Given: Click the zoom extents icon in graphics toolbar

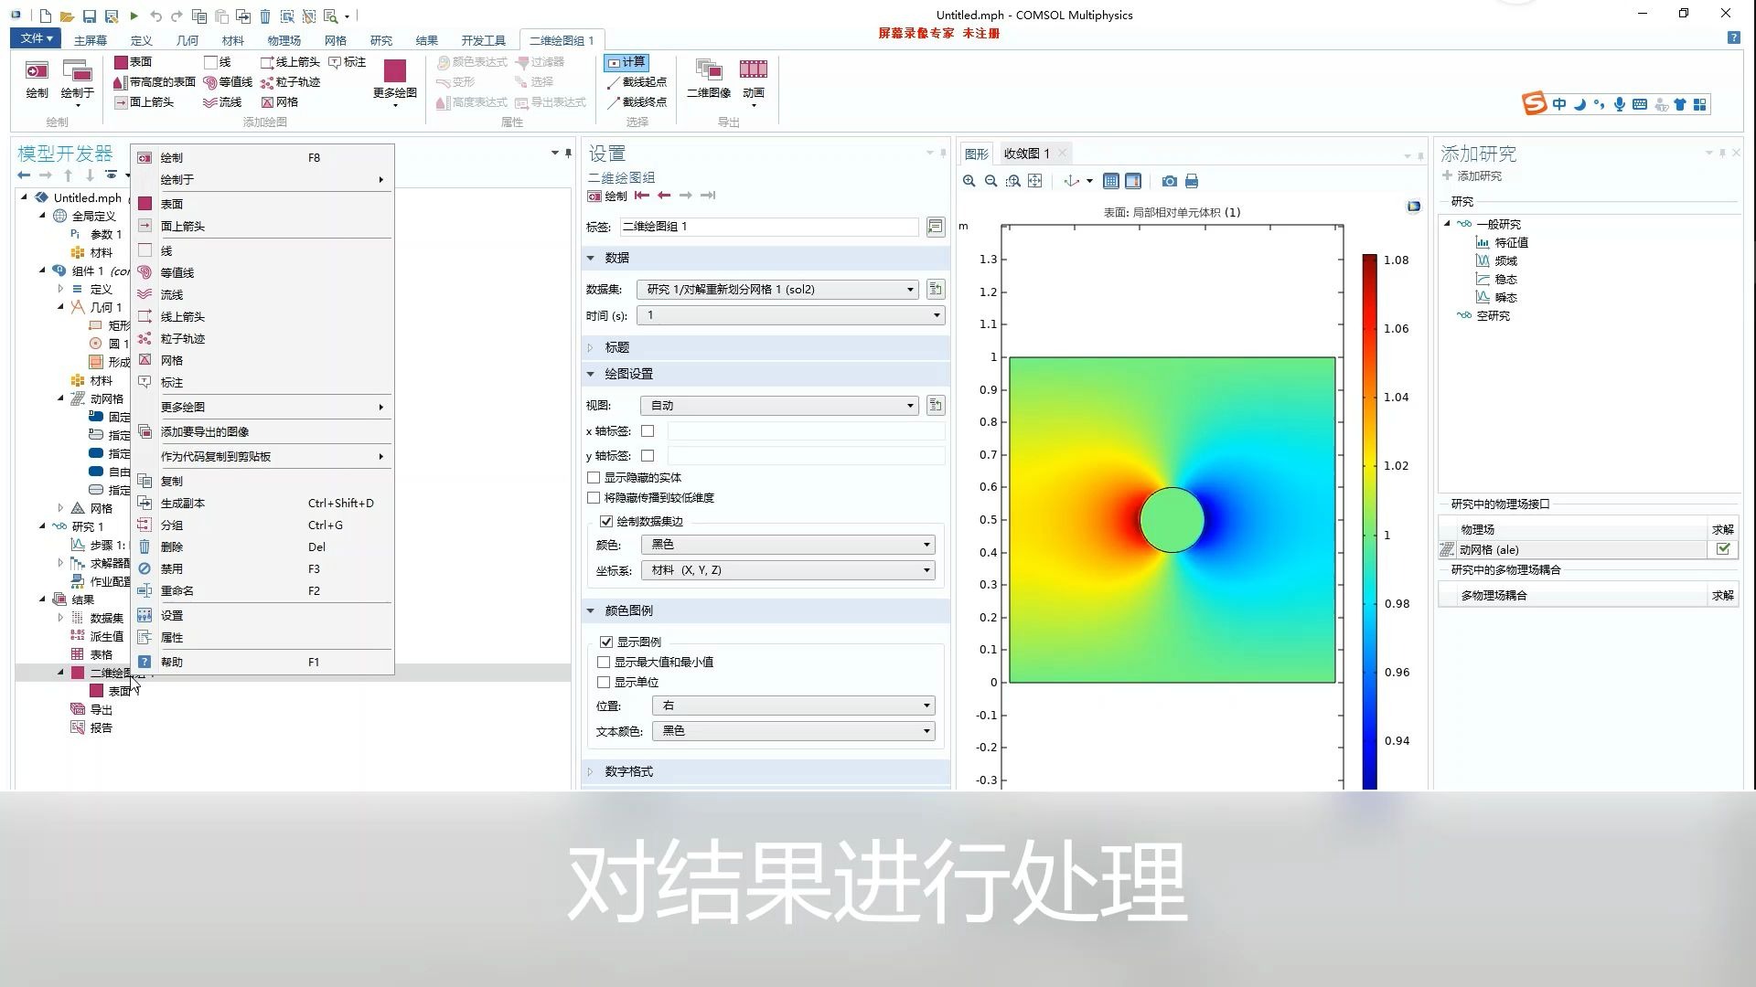Looking at the screenshot, I should 1035,181.
